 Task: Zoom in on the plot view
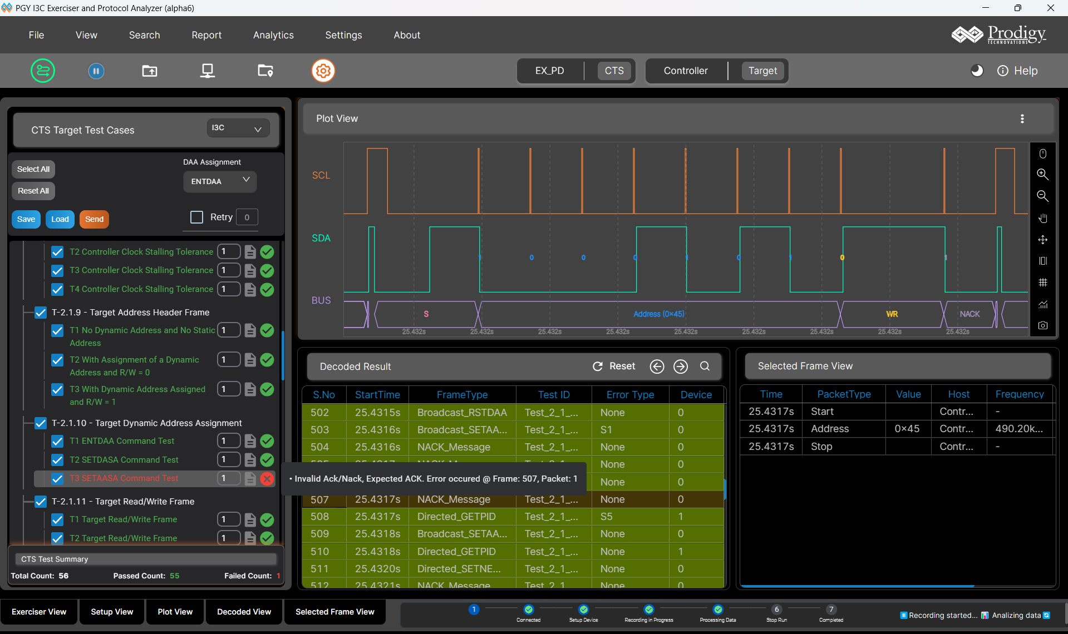point(1042,174)
